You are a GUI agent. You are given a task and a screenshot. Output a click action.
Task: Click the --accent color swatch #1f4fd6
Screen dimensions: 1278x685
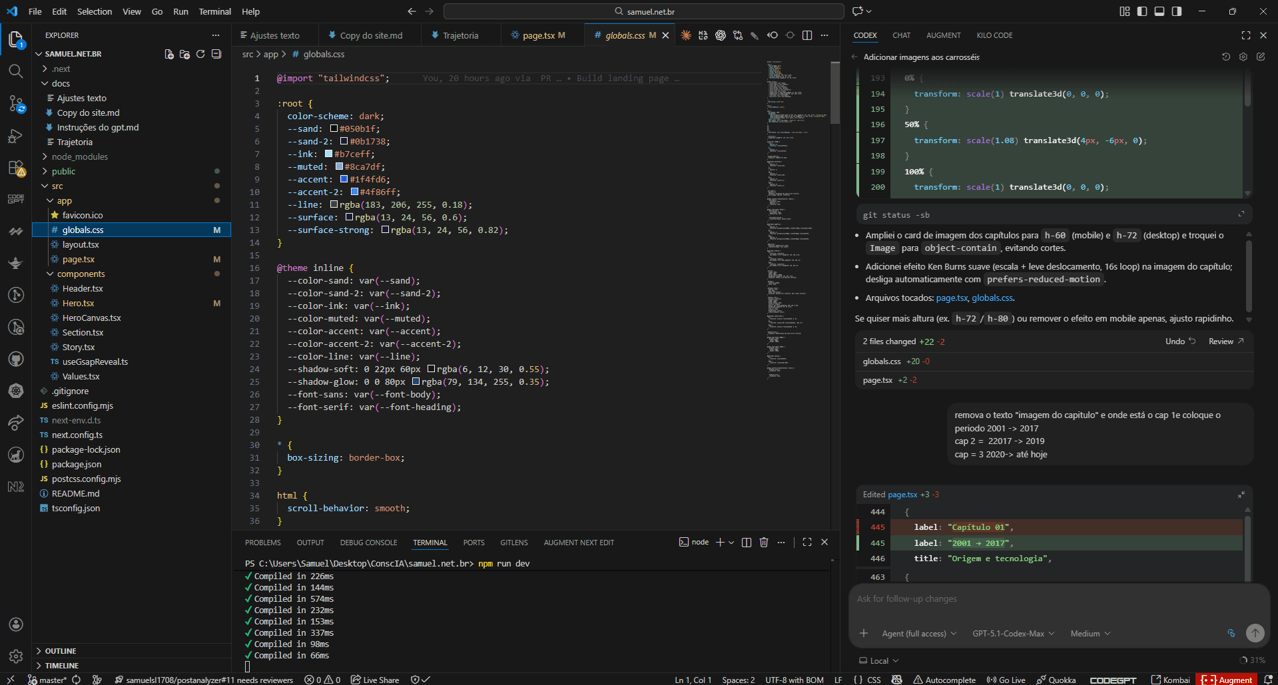coord(344,179)
